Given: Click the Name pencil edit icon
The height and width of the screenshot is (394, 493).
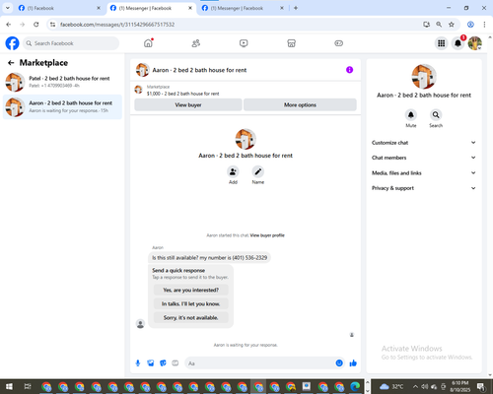Looking at the screenshot, I should (x=258, y=171).
